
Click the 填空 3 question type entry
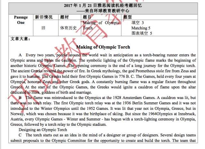[138, 23]
